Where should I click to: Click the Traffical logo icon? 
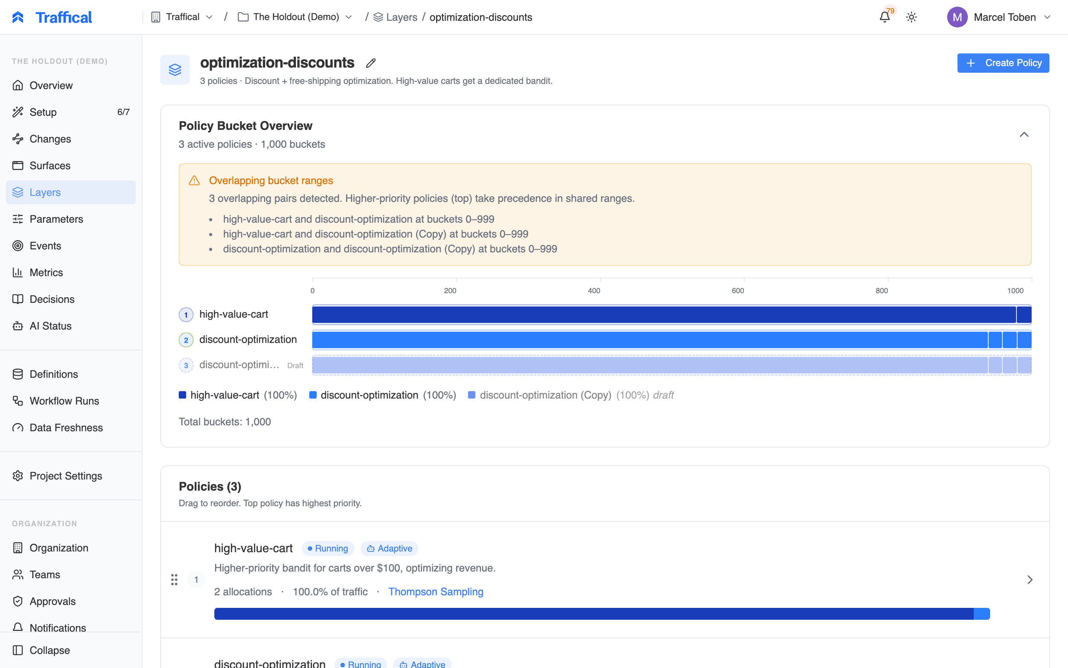coord(18,17)
